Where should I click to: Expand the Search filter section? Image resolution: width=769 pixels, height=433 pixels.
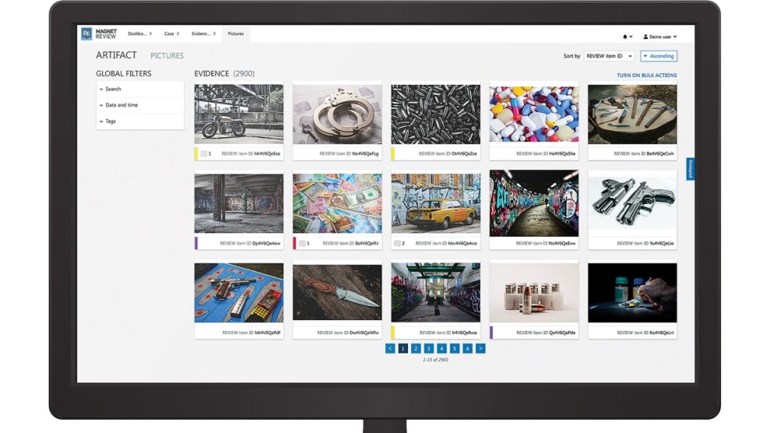click(x=140, y=89)
